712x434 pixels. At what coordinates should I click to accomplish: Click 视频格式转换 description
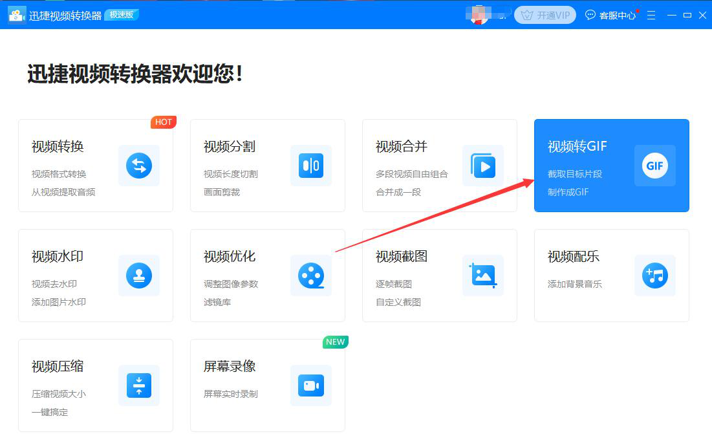59,174
